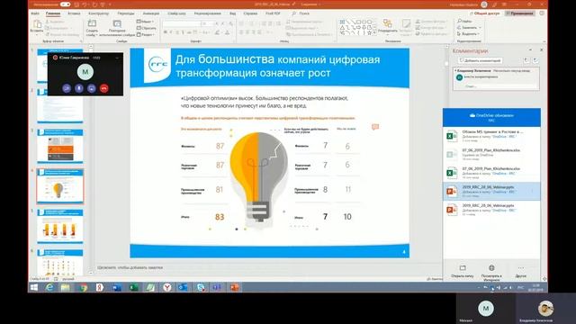Click the Save icon in title bar

tap(76, 4)
